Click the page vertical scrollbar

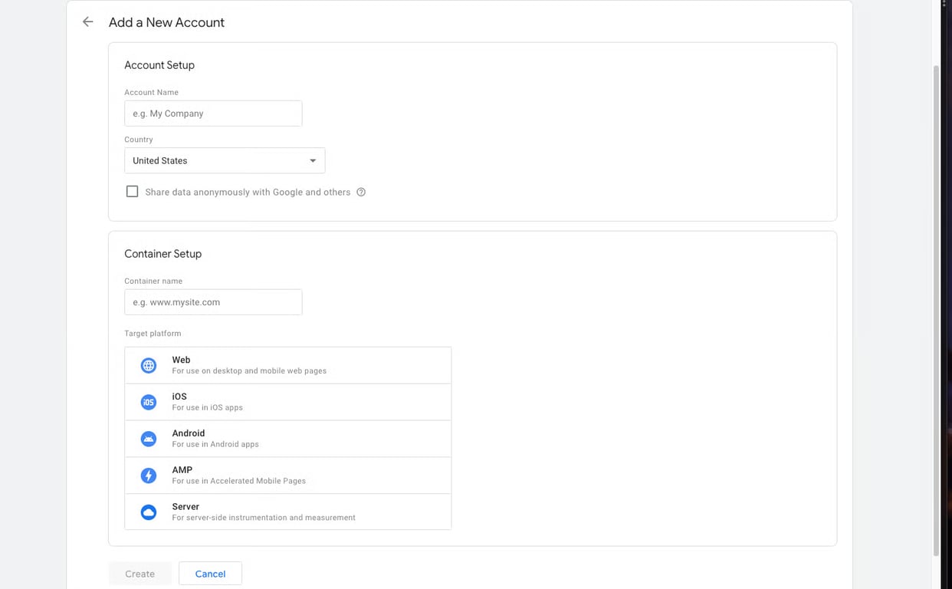(936, 307)
